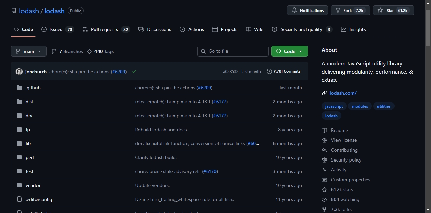Image resolution: width=431 pixels, height=213 pixels.
Task: View the 804 watching link
Action: 341,199
